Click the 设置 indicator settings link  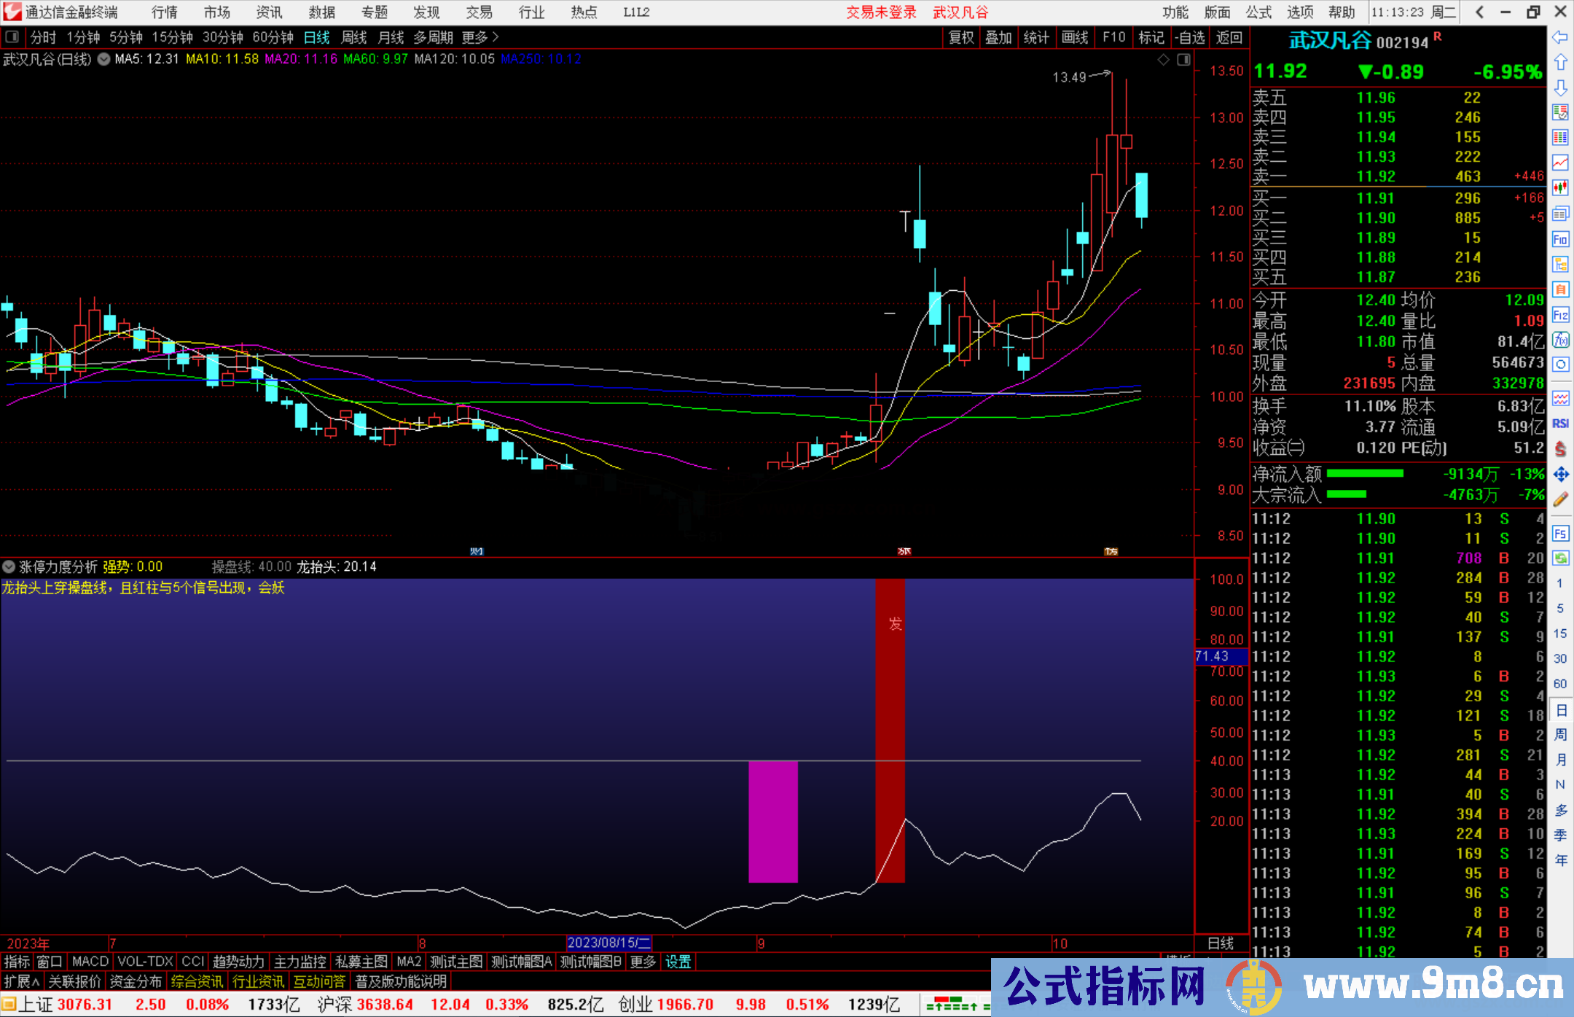[x=678, y=962]
